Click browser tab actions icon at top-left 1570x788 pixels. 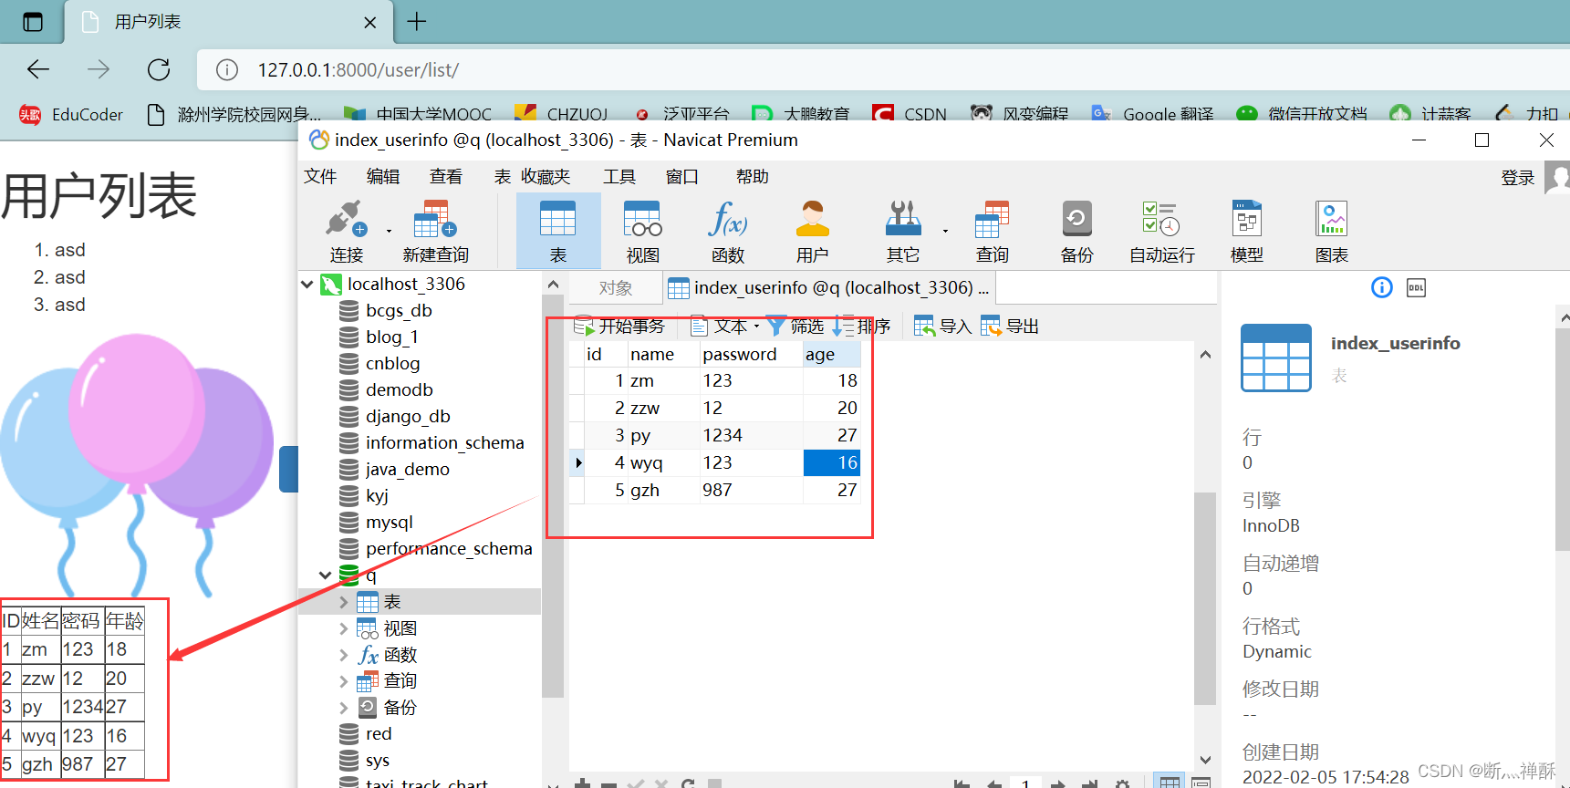tap(32, 22)
